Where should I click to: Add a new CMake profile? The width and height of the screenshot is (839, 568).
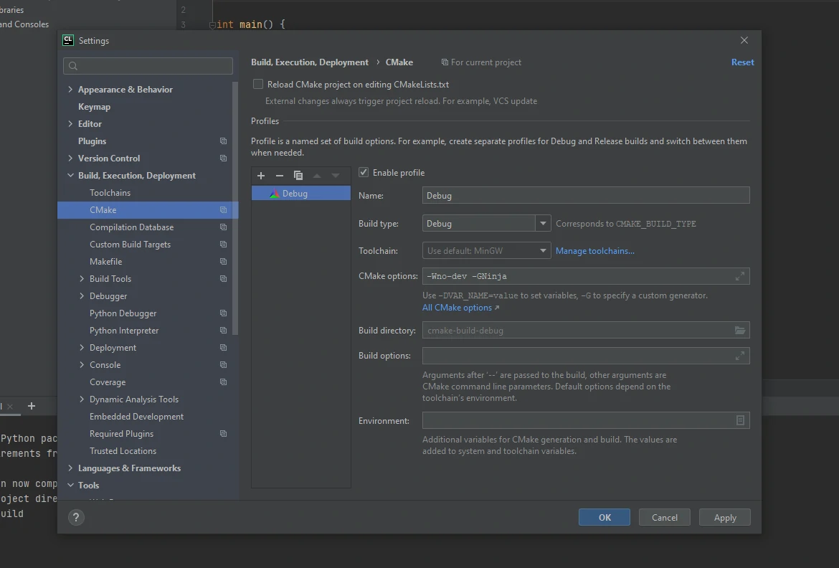[260, 176]
